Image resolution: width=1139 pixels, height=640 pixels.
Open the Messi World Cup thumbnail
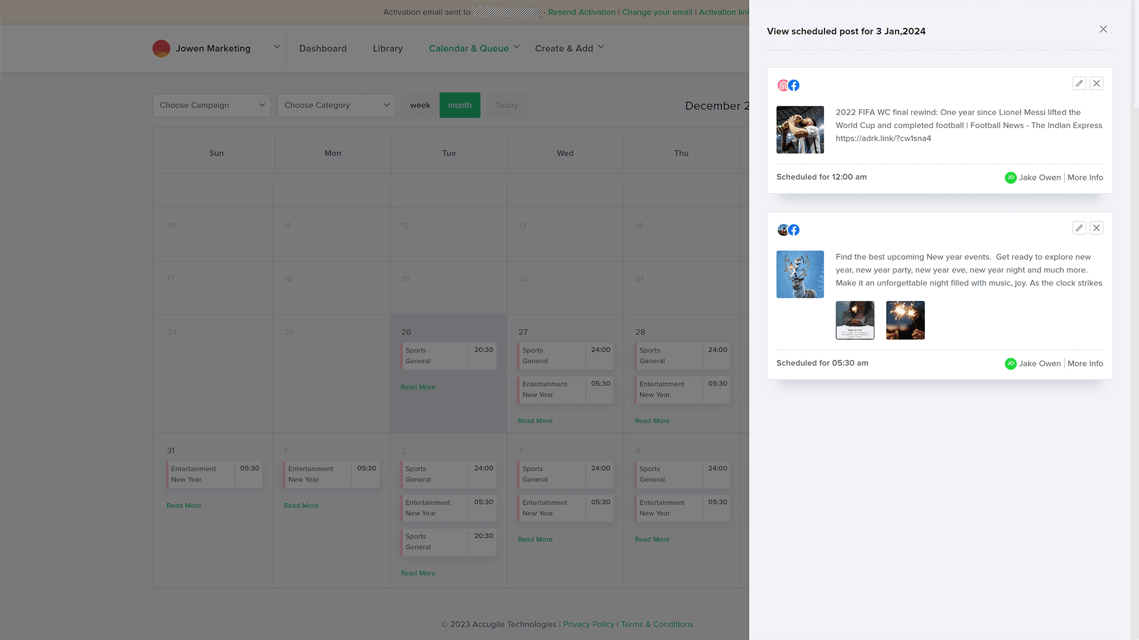click(800, 130)
